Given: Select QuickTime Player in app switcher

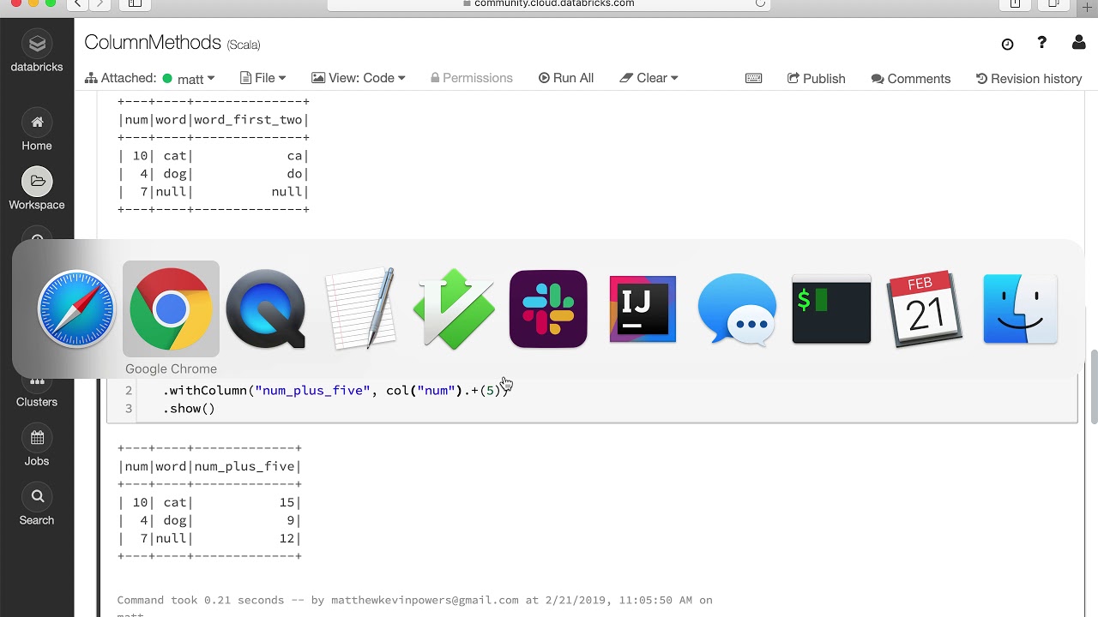Looking at the screenshot, I should tap(265, 309).
